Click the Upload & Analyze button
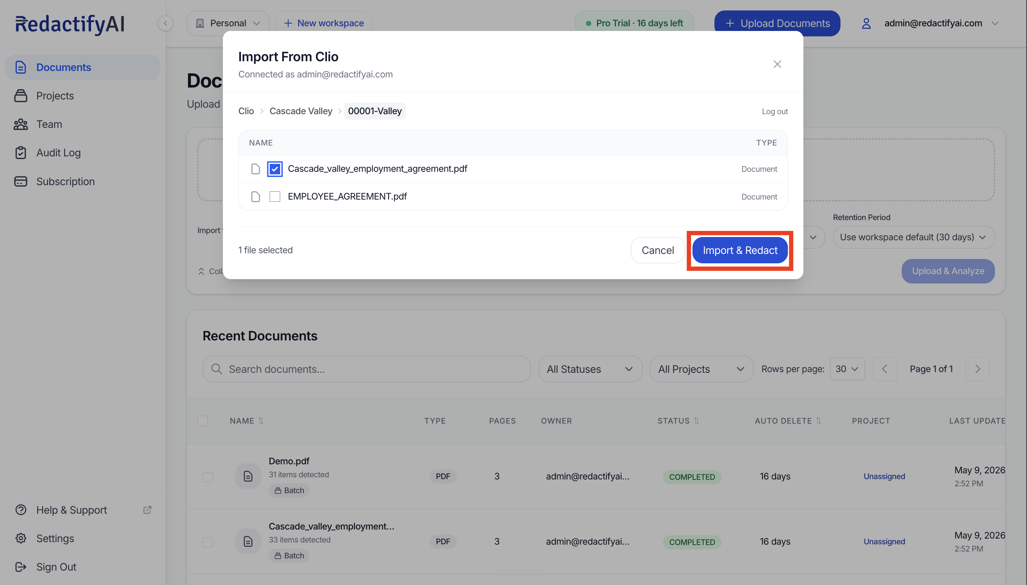This screenshot has height=585, width=1027. click(x=948, y=271)
